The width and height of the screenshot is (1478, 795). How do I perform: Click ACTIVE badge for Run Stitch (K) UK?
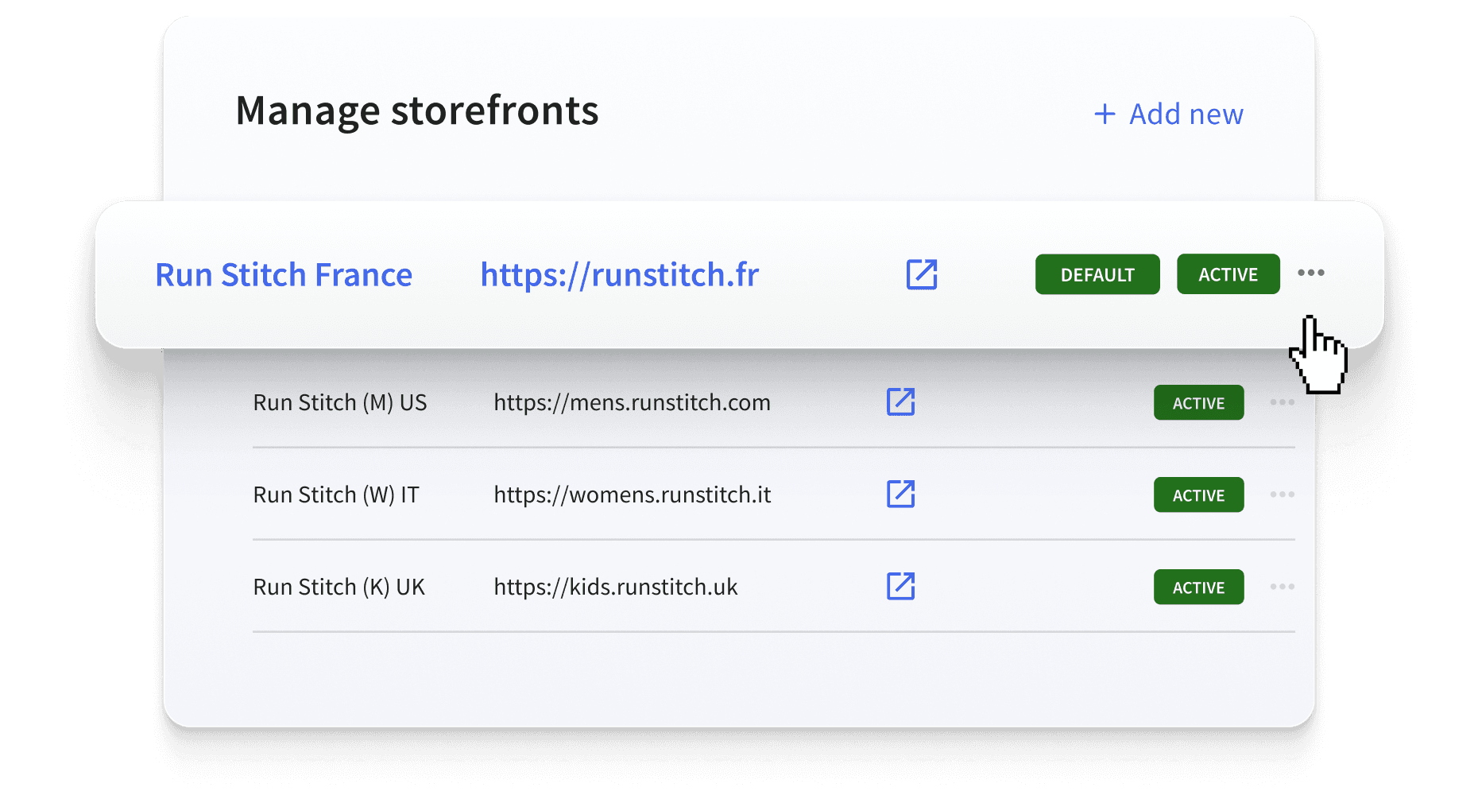1198,588
